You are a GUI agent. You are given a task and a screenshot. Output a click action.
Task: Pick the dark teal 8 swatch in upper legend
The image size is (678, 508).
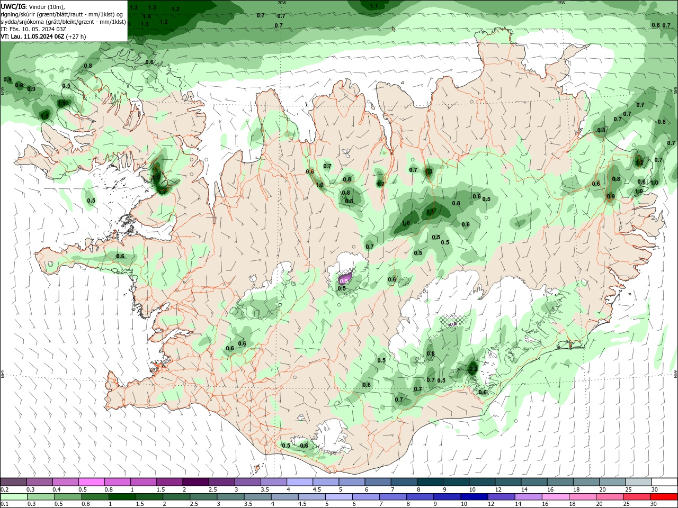tap(430, 482)
